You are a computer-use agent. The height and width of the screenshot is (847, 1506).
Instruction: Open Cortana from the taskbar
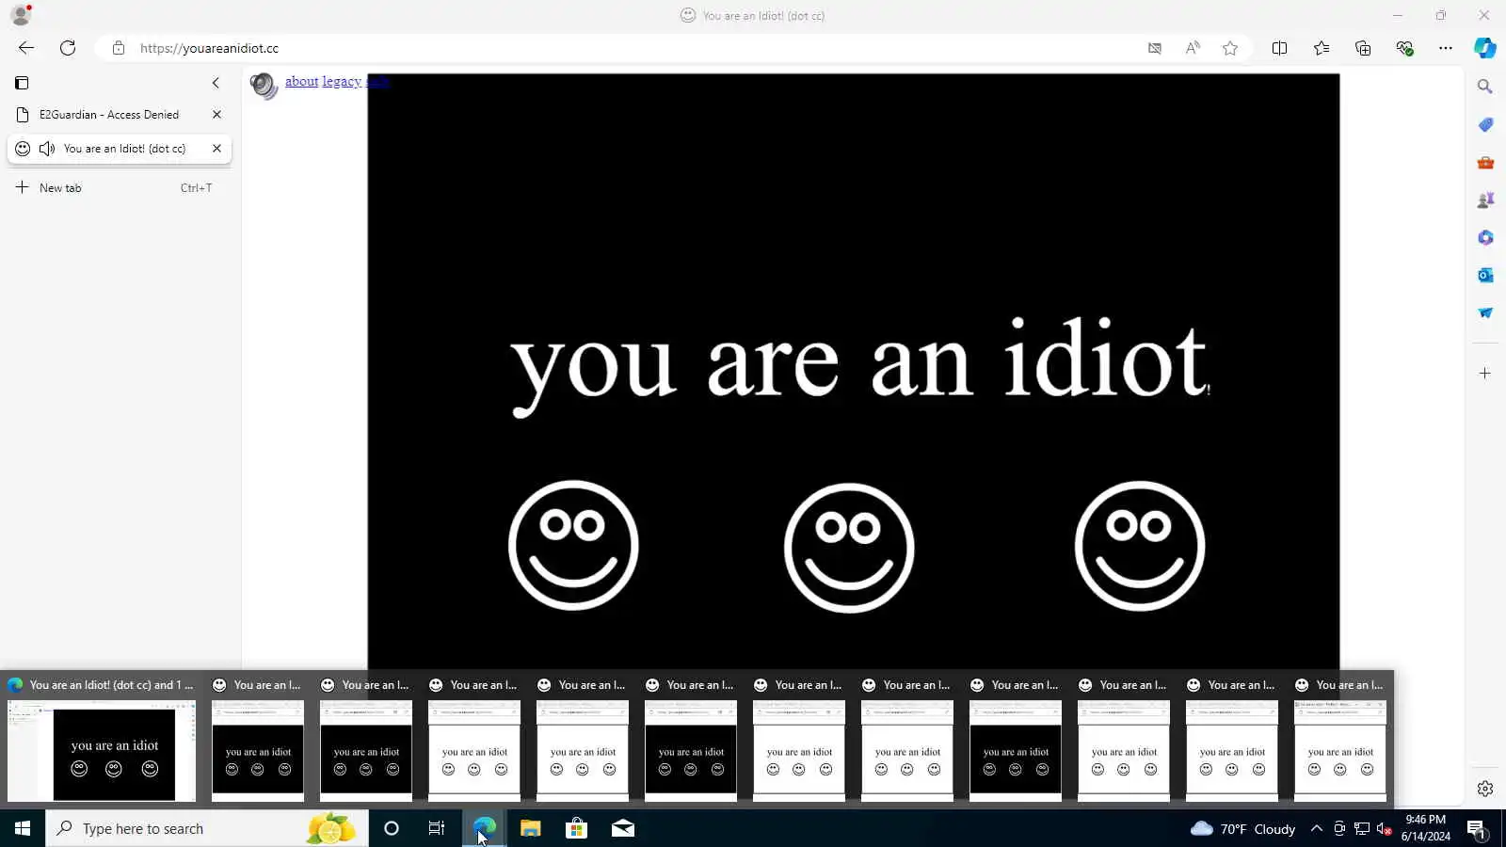(392, 828)
